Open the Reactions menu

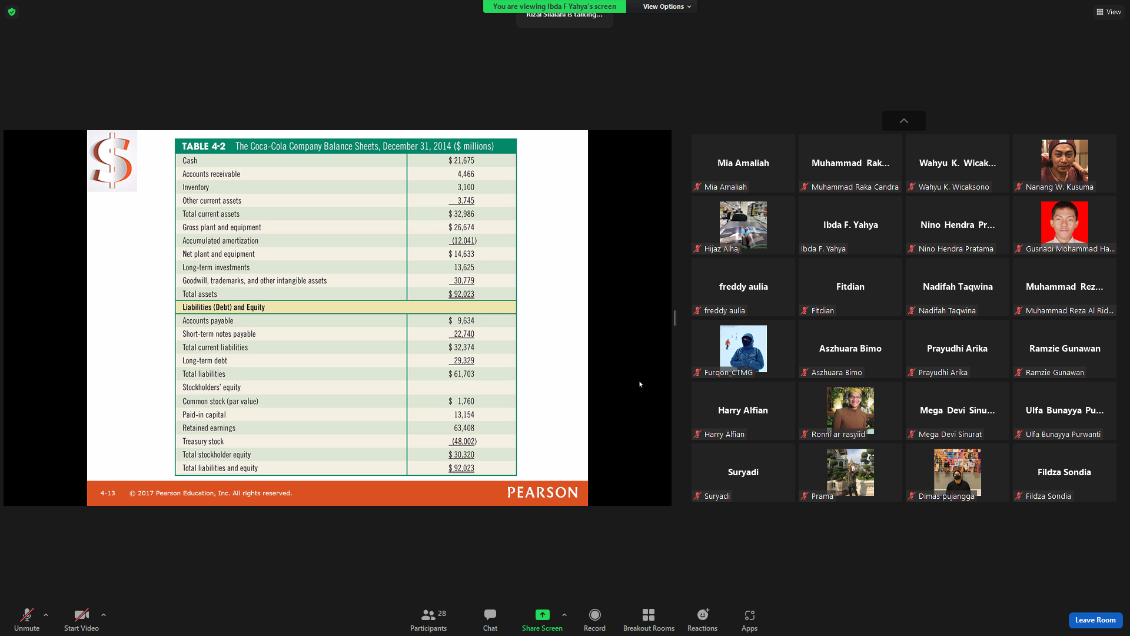pos(702,620)
